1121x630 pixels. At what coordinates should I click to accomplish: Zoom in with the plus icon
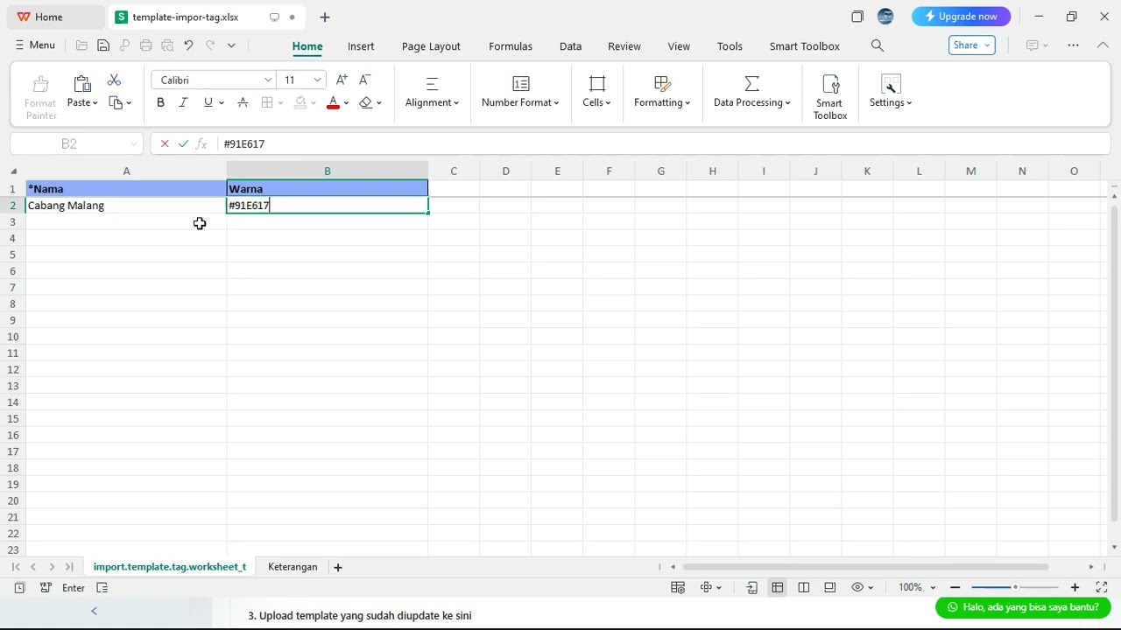[x=1075, y=587]
